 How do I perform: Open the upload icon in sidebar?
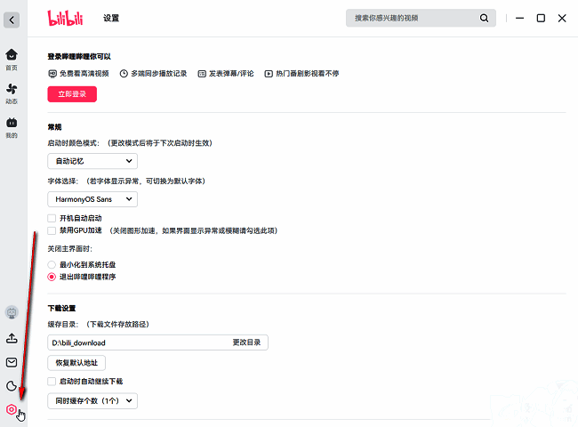point(12,338)
